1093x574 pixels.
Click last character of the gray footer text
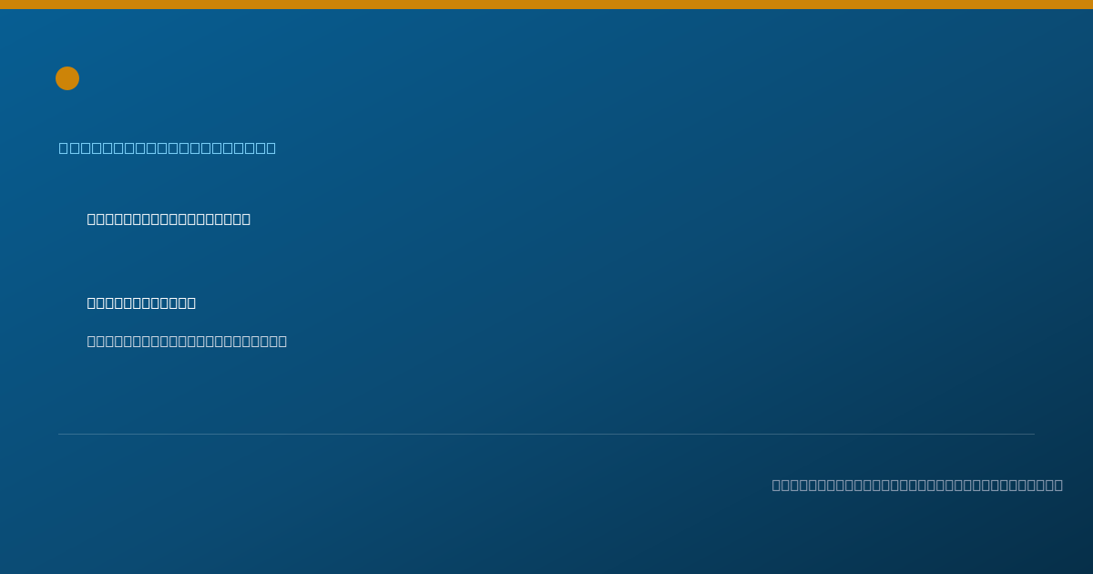coord(1058,485)
